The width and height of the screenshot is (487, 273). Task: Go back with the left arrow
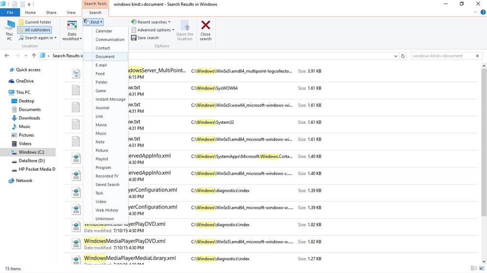pyautogui.click(x=7, y=56)
